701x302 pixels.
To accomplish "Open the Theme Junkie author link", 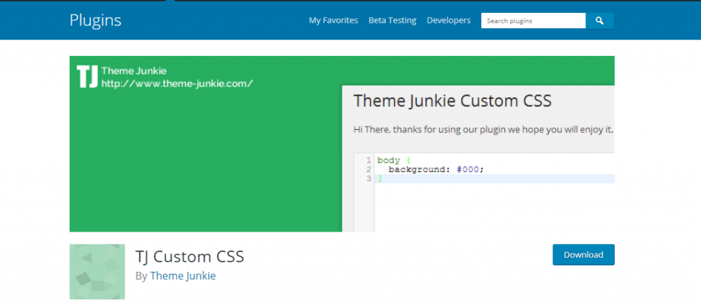I will (183, 276).
